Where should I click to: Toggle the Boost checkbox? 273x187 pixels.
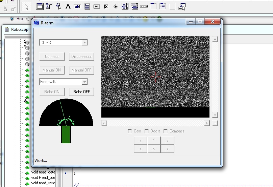click(x=147, y=131)
